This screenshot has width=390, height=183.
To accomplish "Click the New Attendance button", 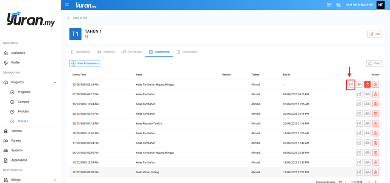I will 85,64.
